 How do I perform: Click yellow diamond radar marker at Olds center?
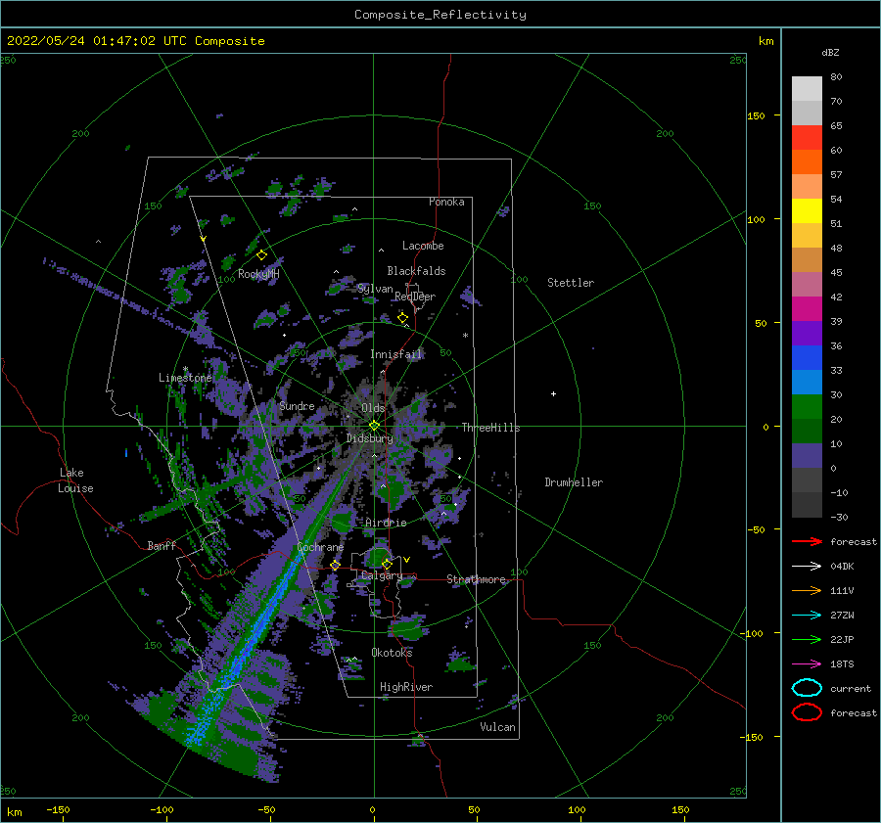click(374, 426)
